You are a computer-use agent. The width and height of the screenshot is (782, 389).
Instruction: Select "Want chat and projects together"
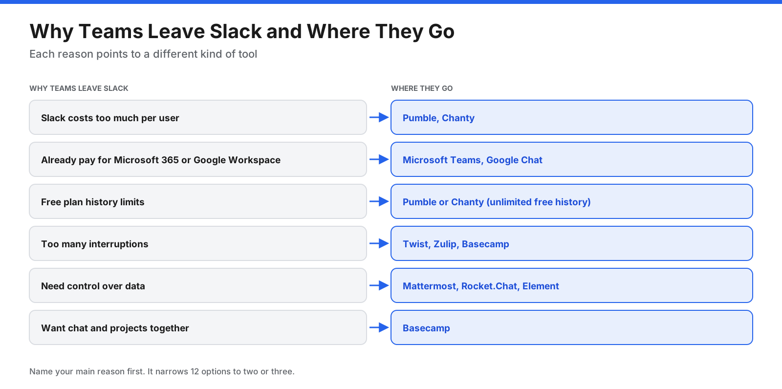(198, 327)
